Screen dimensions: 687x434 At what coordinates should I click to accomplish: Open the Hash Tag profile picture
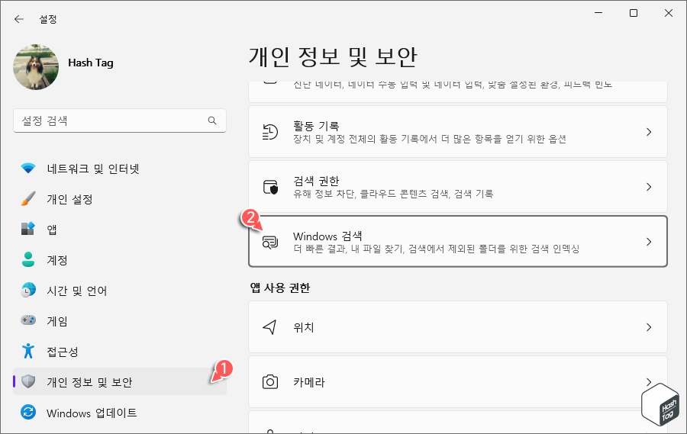[36, 66]
